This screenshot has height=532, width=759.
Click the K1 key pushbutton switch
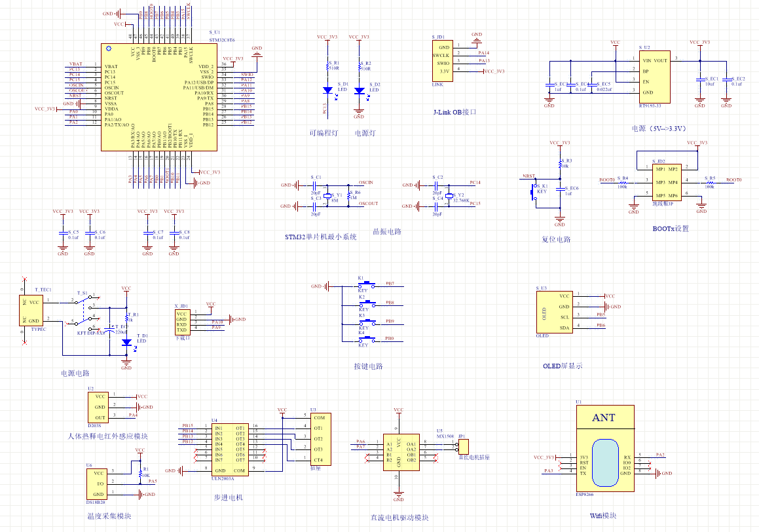[367, 284]
